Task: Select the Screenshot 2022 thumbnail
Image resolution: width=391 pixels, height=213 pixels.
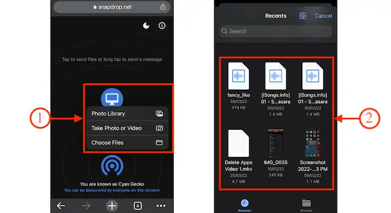Action: [x=313, y=143]
